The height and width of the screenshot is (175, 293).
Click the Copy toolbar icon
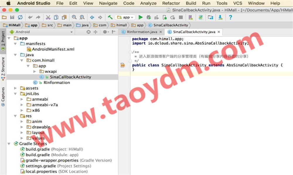(x=56, y=17)
